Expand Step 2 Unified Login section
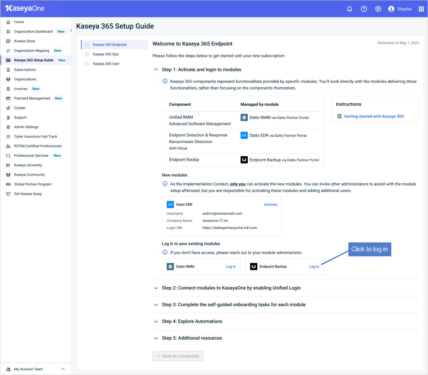Image resolution: width=428 pixels, height=375 pixels. point(156,288)
